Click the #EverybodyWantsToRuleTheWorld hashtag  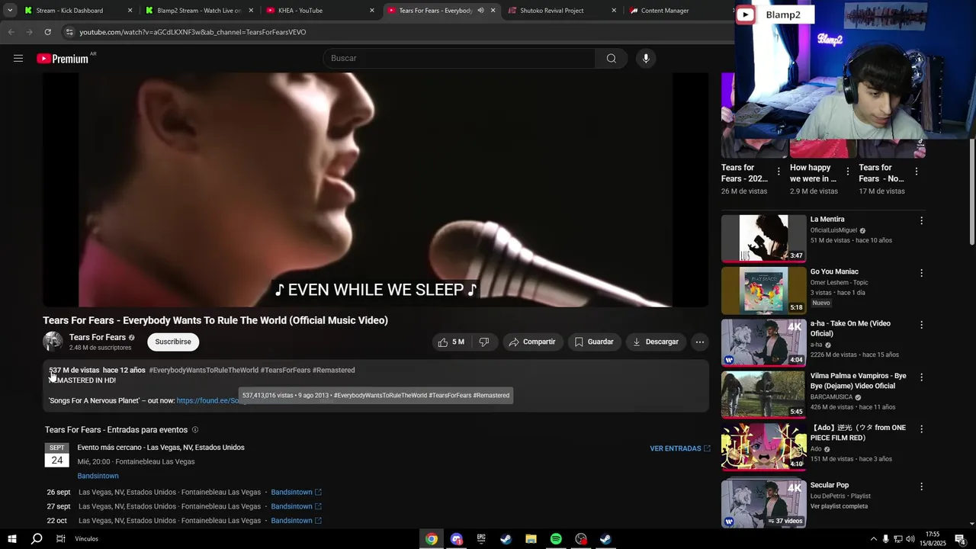pos(204,370)
